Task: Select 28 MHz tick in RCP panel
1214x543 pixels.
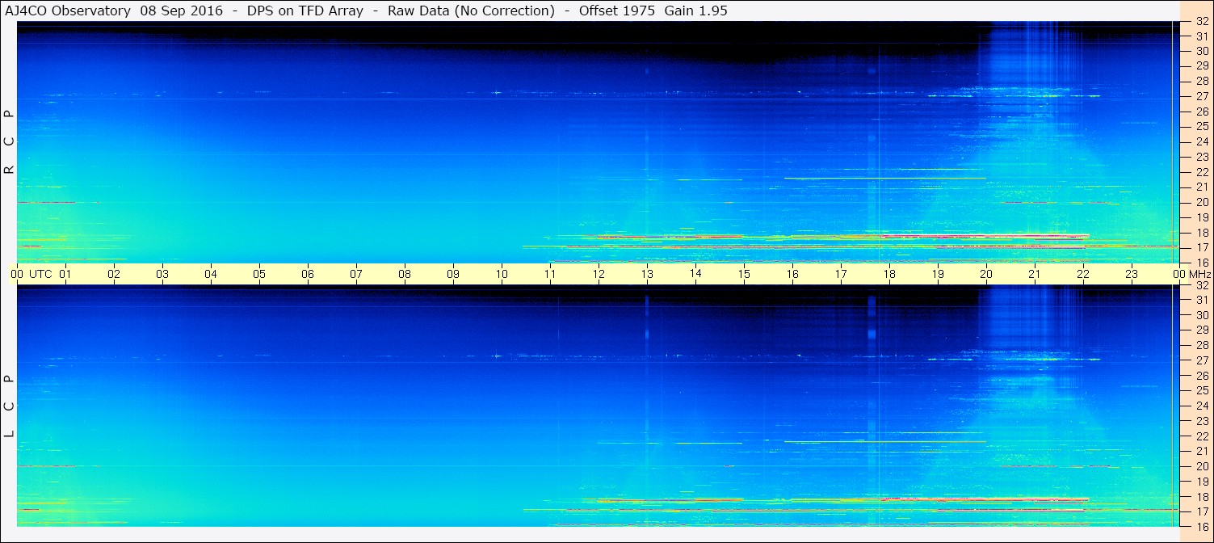Action: coord(1201,81)
